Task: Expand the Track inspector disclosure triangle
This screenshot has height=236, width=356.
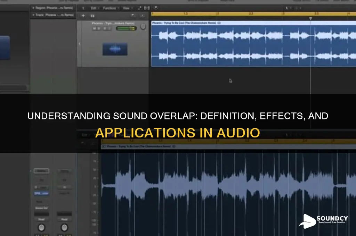Action: 33,15
